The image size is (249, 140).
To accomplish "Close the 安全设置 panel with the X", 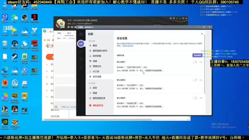I will [x=202, y=34].
